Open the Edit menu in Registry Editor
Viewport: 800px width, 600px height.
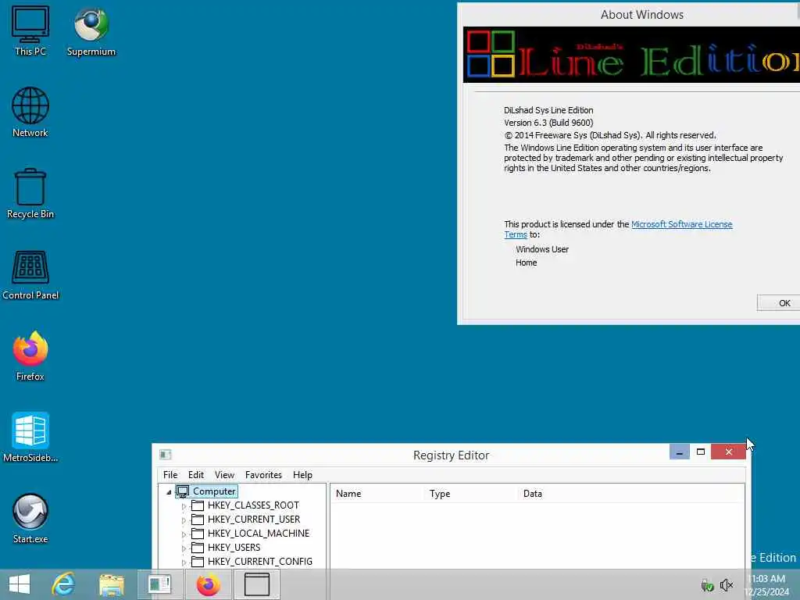coord(196,475)
